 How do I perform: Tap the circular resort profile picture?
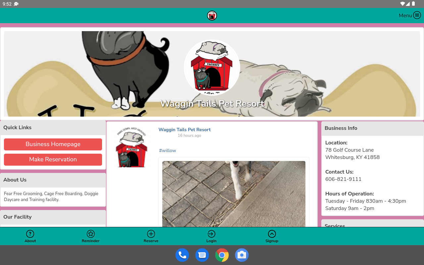(212, 68)
